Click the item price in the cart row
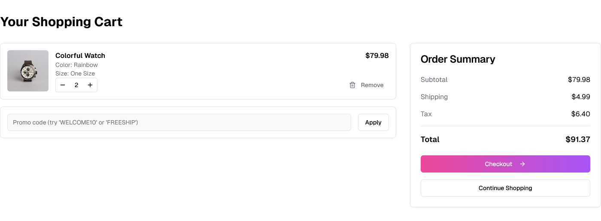This screenshot has height=221, width=601. 377,55
